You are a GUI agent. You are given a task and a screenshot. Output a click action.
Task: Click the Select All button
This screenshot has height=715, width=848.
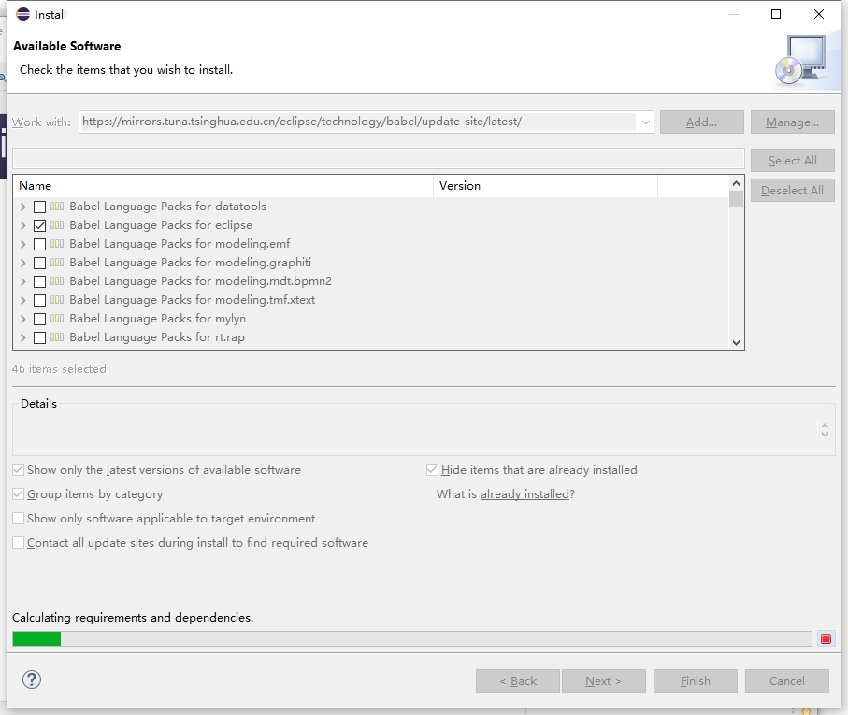[792, 161]
